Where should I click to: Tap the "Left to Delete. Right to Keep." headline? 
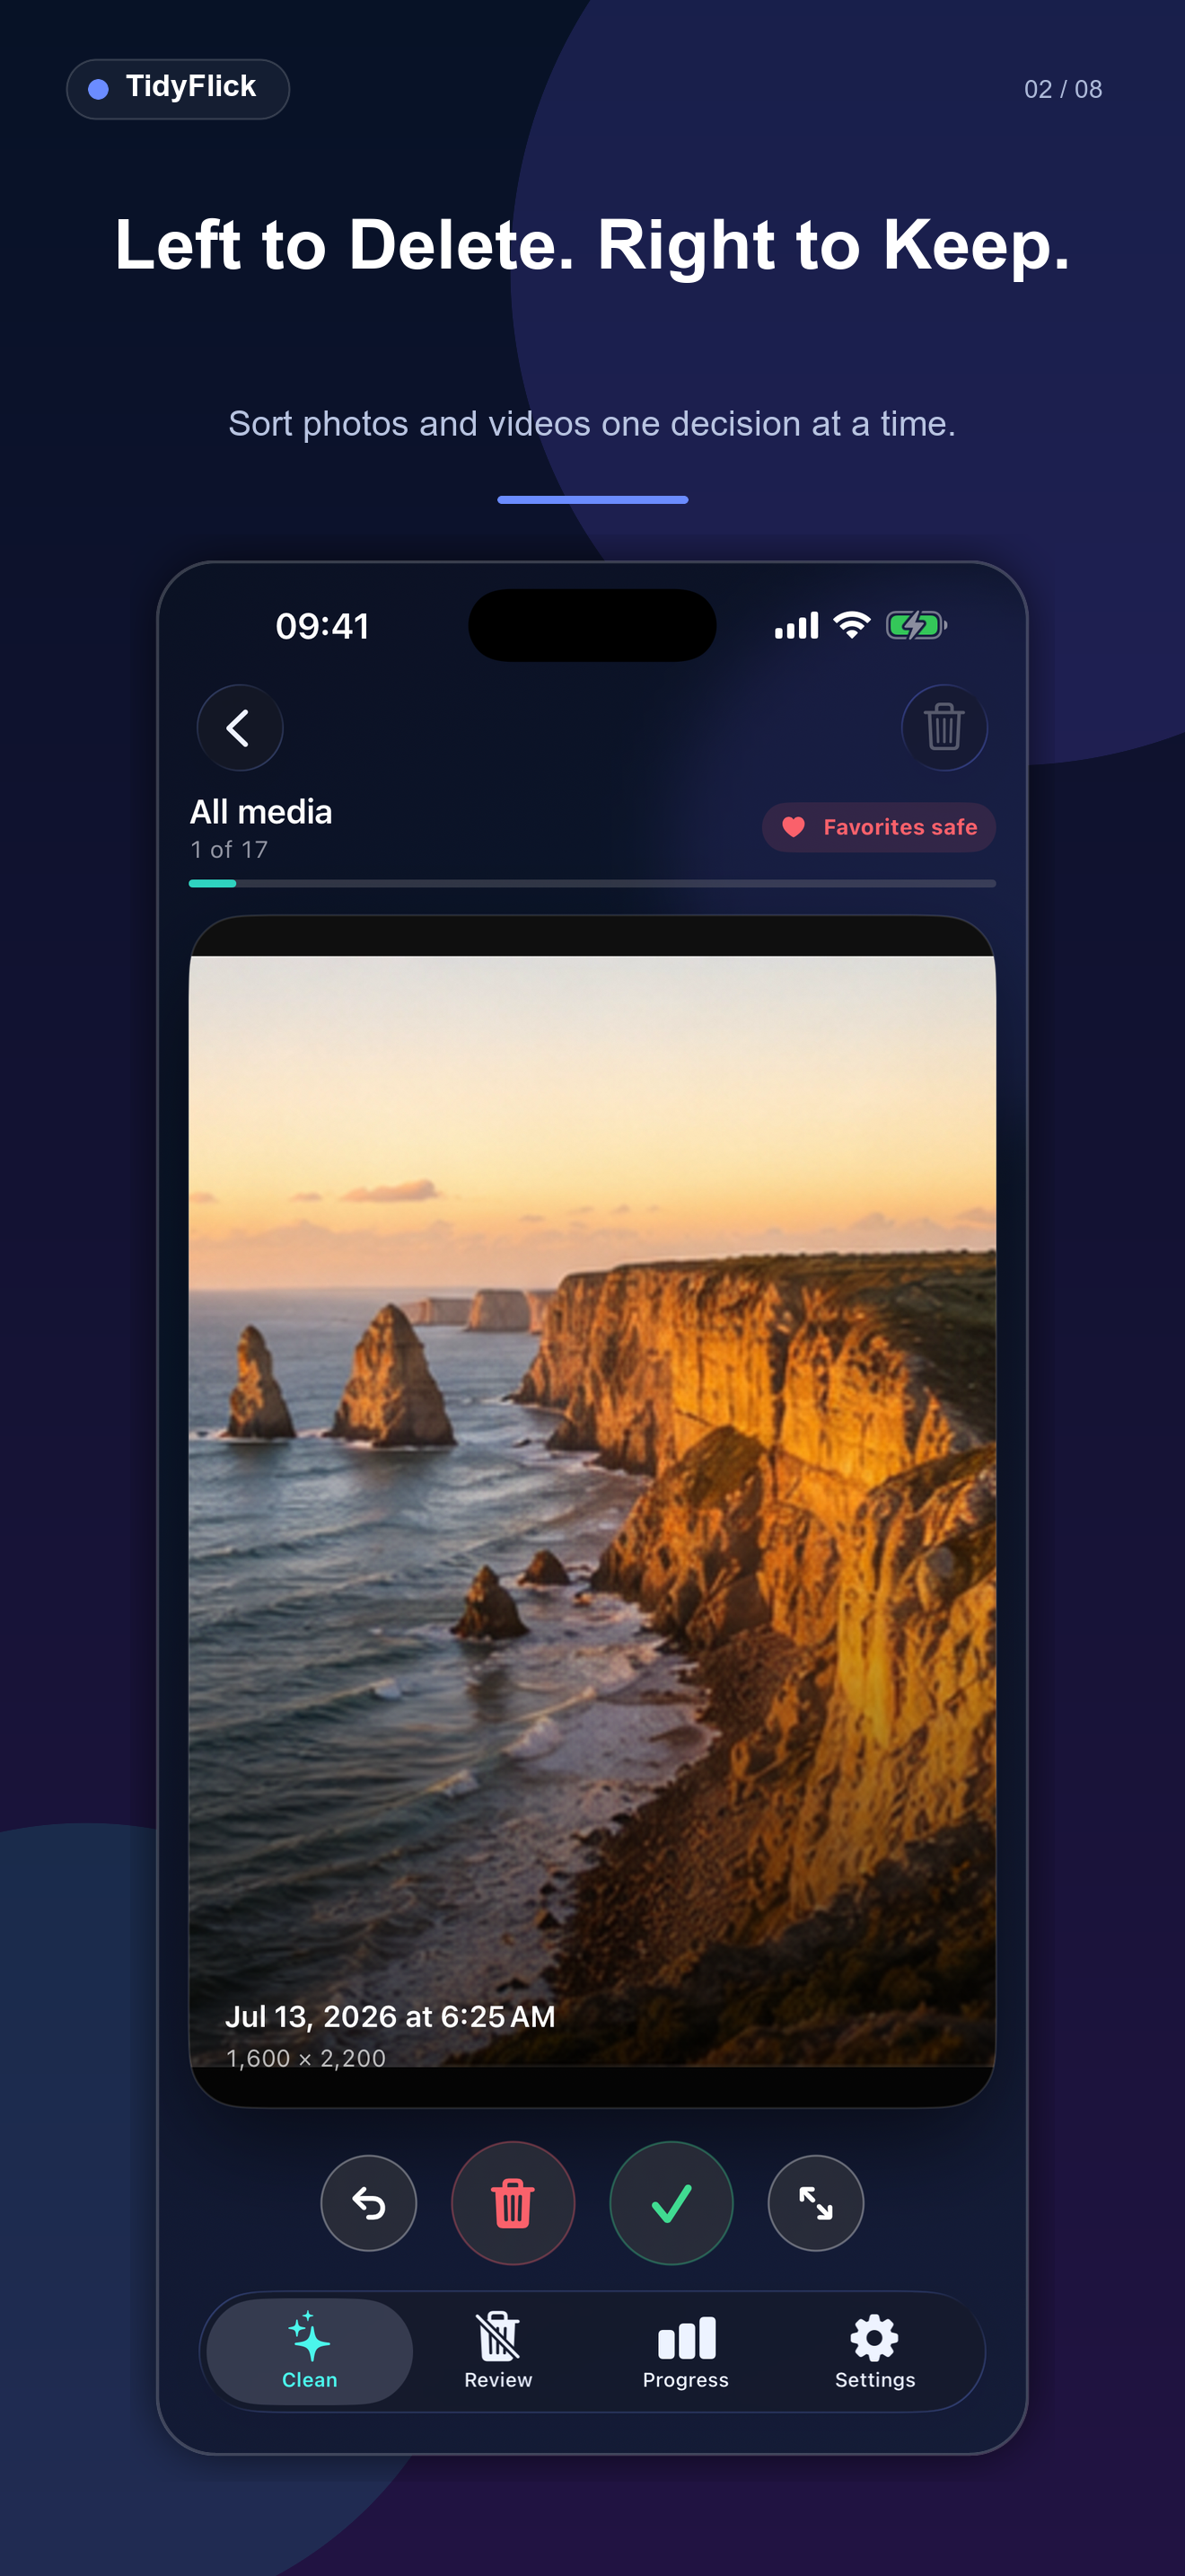[592, 245]
